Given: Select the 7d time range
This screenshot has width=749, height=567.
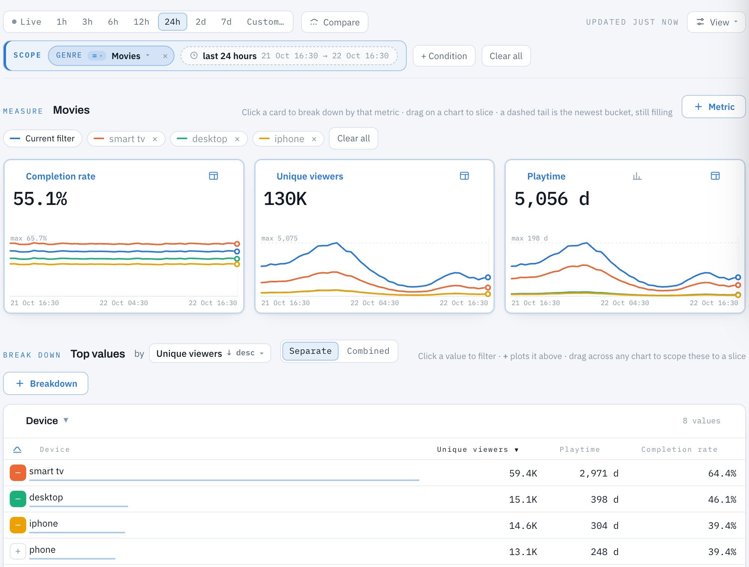Looking at the screenshot, I should coord(226,22).
